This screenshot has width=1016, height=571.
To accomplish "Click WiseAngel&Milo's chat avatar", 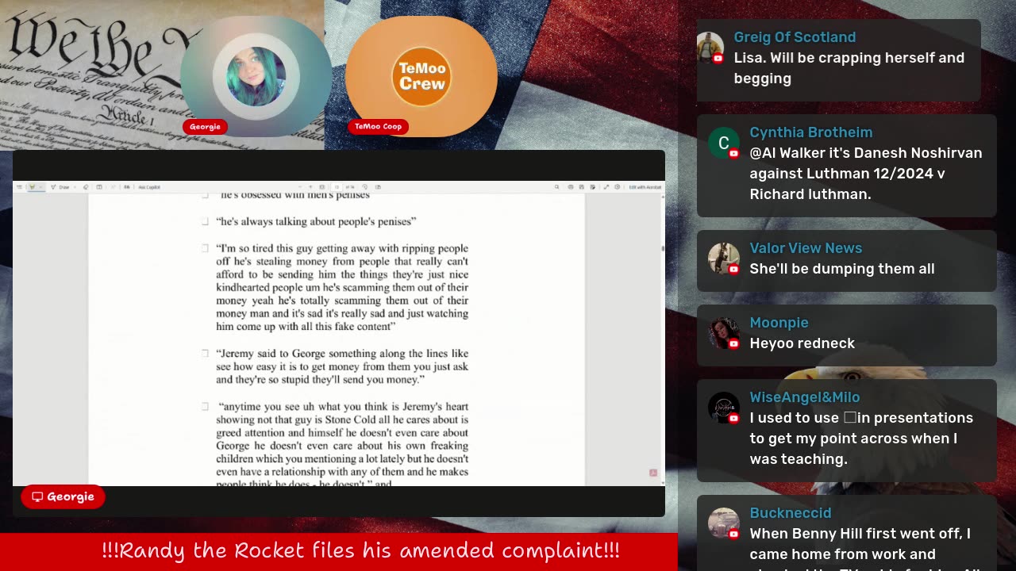I will 723,408.
